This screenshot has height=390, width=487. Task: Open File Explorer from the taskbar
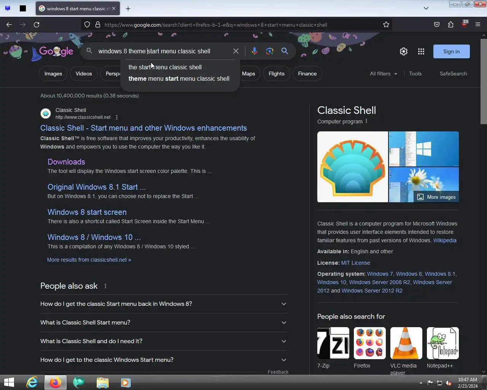pos(102,382)
